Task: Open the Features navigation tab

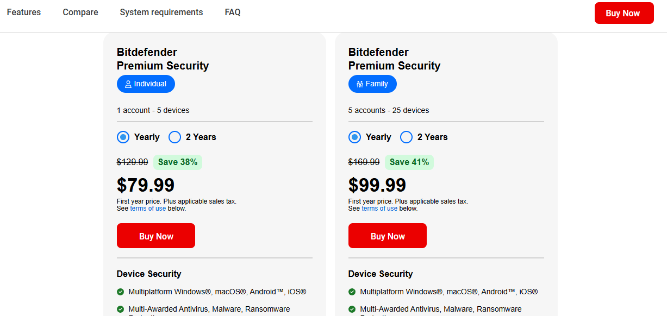Action: tap(24, 12)
